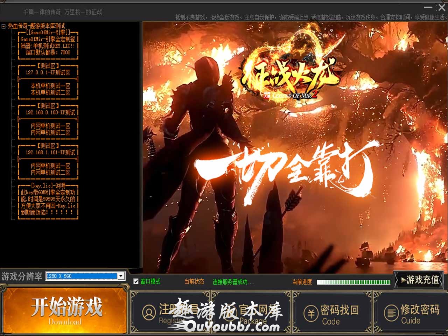Open the 注册账号 Register button
The height and width of the screenshot is (336, 448).
170,312
